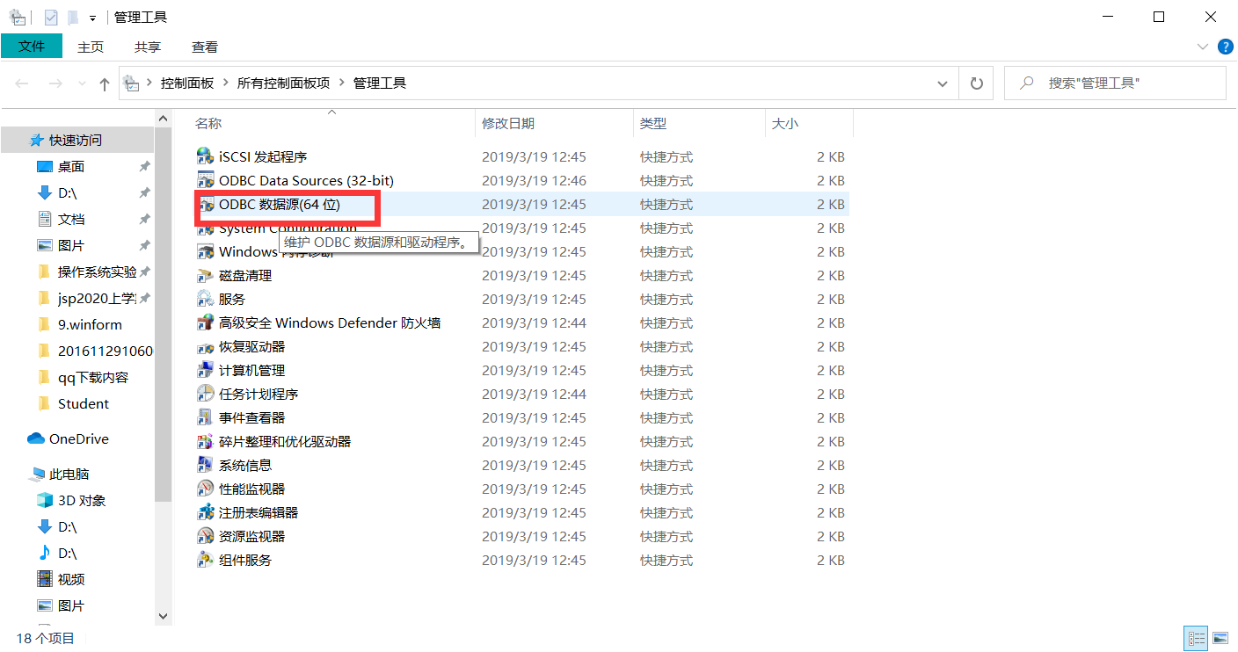This screenshot has height=652, width=1238.
Task: Select the 计算机管理 icon
Action: coord(205,370)
